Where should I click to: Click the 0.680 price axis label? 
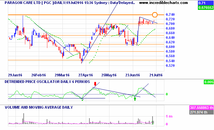click(x=170, y=28)
